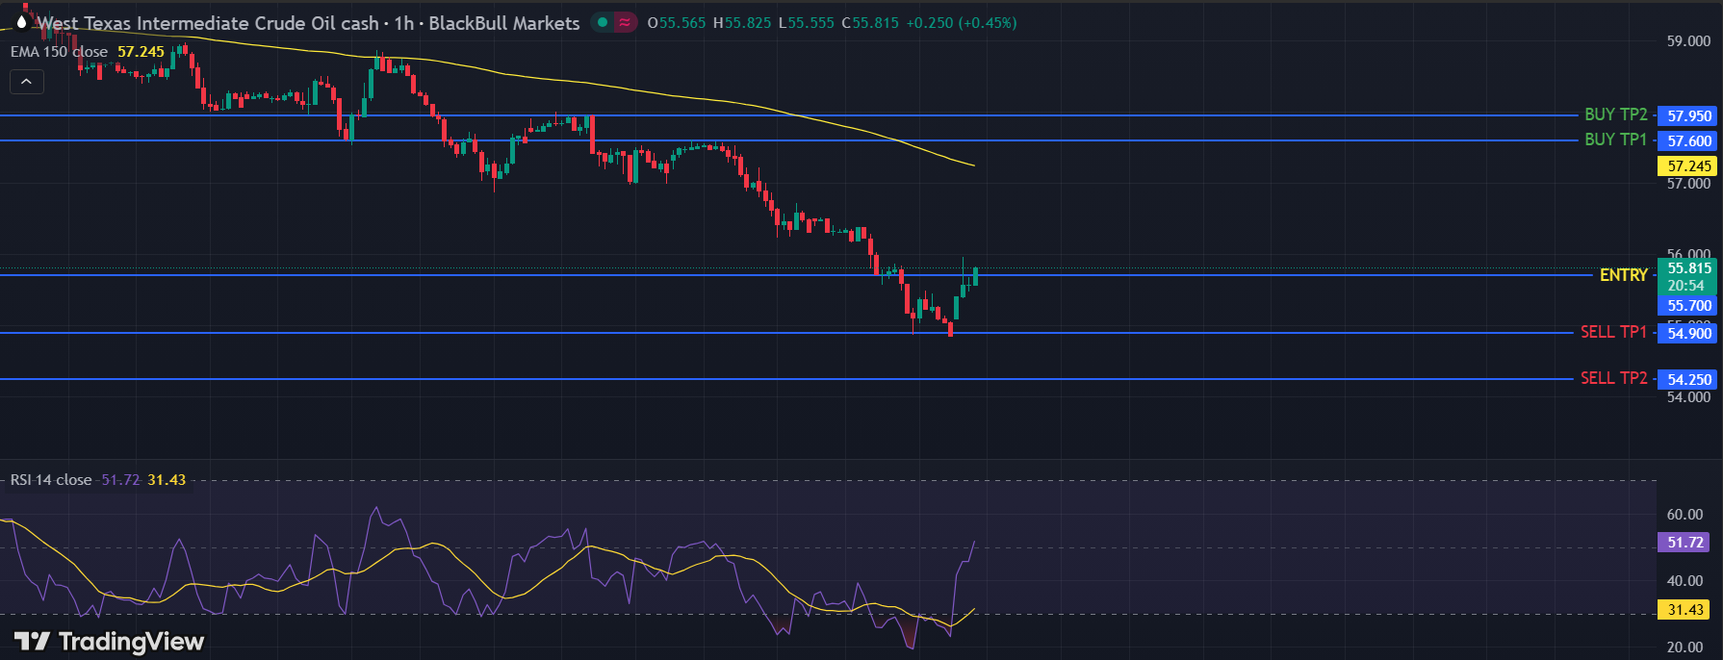Click the purple 51.72 RSI value tag

click(1684, 543)
